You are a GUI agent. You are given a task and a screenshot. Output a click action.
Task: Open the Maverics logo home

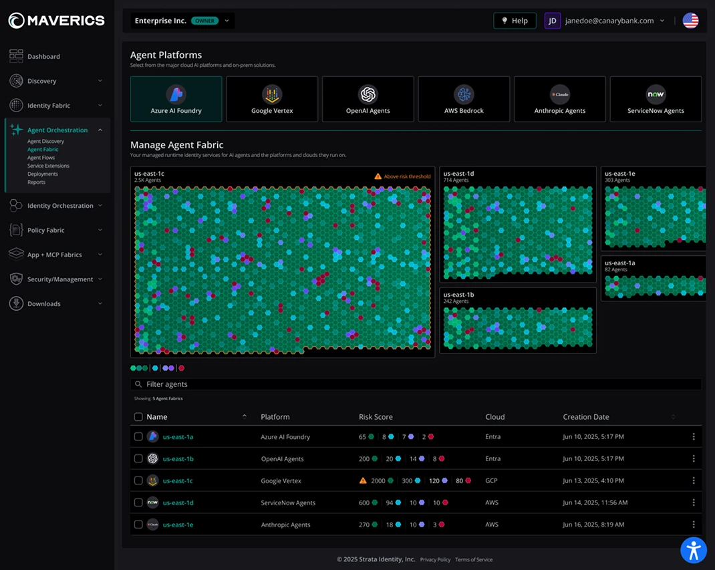[57, 21]
